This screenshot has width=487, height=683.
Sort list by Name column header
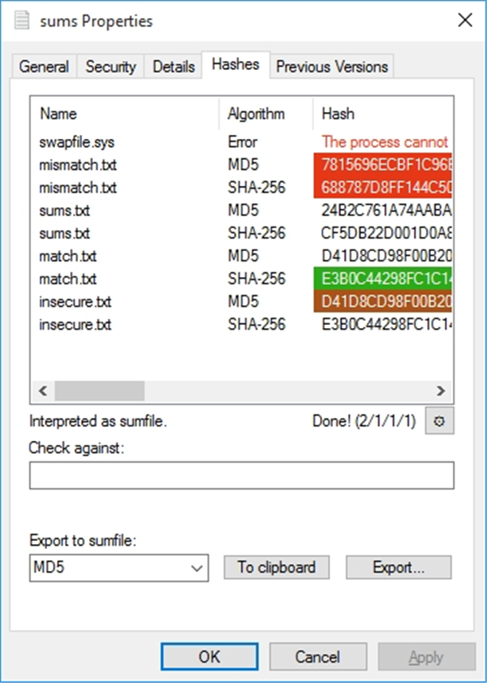[58, 114]
